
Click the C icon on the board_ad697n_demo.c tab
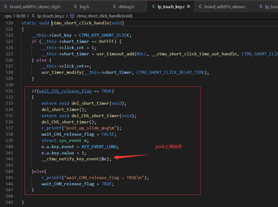tap(201, 7)
